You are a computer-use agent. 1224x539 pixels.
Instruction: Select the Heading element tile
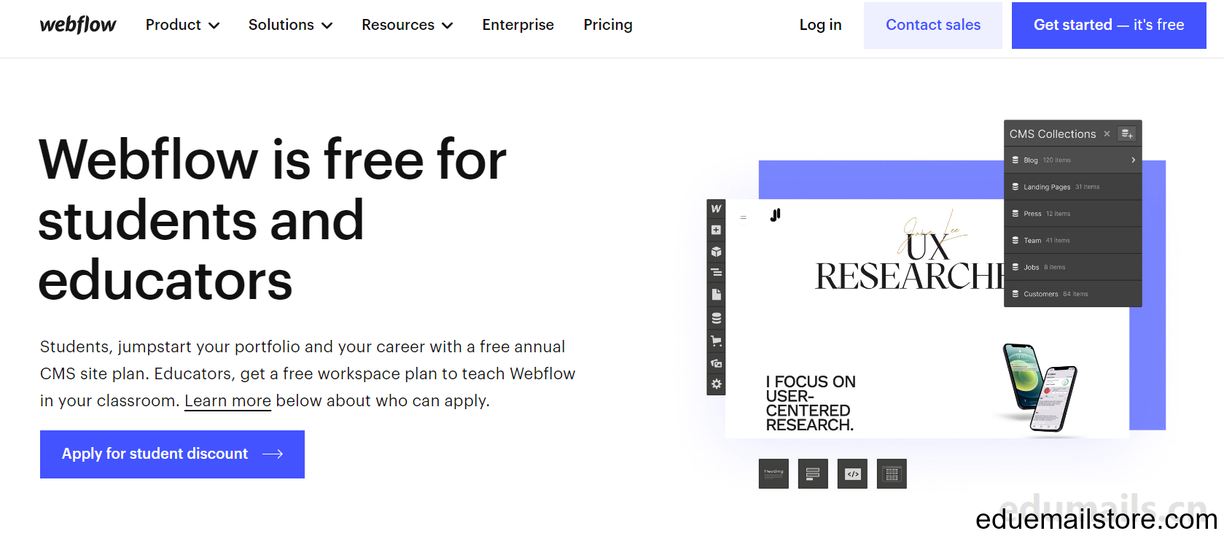point(773,473)
